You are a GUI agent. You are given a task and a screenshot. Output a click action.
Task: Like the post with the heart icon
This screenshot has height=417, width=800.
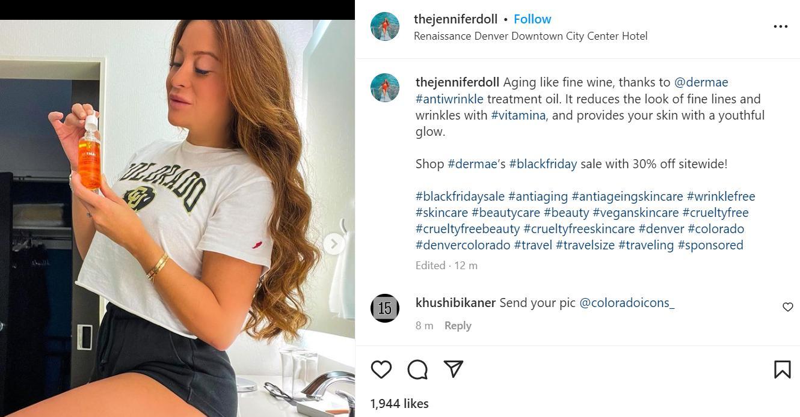381,369
